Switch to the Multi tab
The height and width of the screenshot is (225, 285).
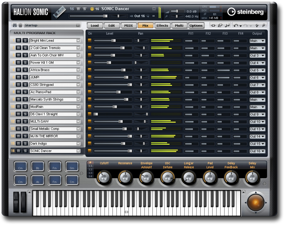(x=179, y=25)
